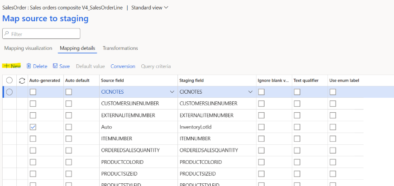Check Auto-generated for ORDEREDSALESQUANTITY row
Viewport: 394px width, 186px height.
point(33,150)
